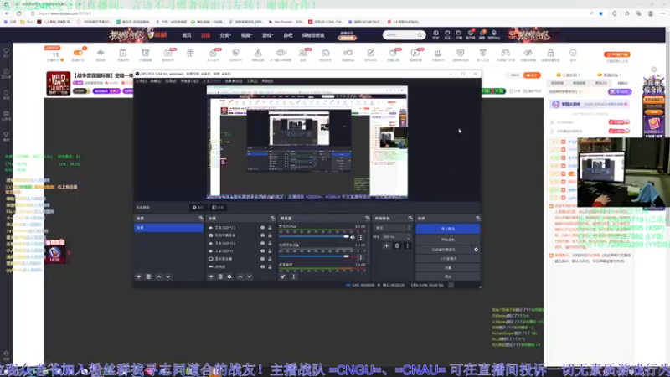
Task: Open the OBS 编辑 (Edit) menu
Action: [156, 80]
